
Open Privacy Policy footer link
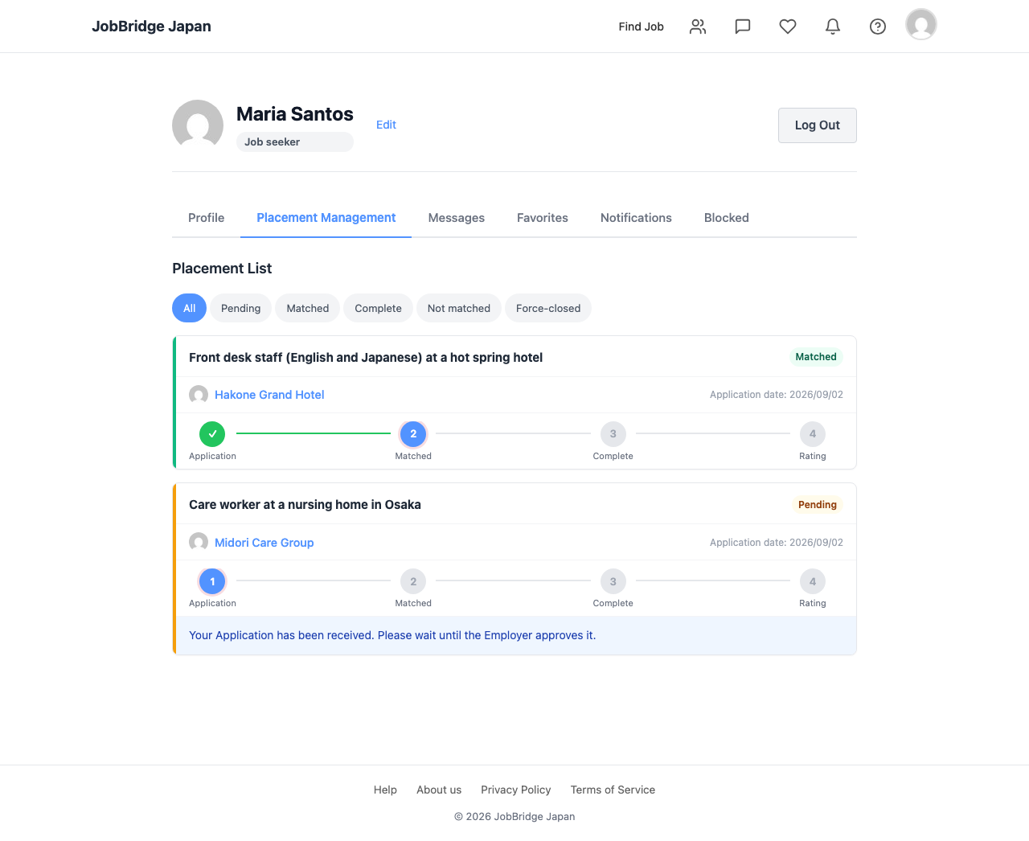coord(516,790)
